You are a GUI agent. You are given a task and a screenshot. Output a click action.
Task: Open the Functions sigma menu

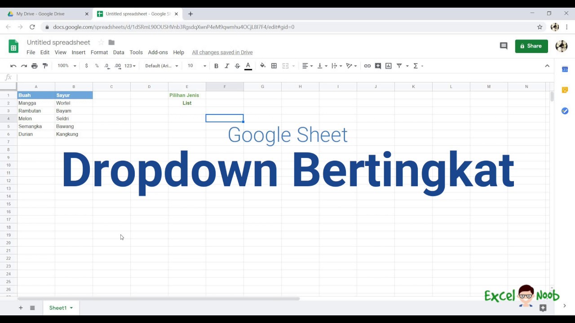coord(418,66)
